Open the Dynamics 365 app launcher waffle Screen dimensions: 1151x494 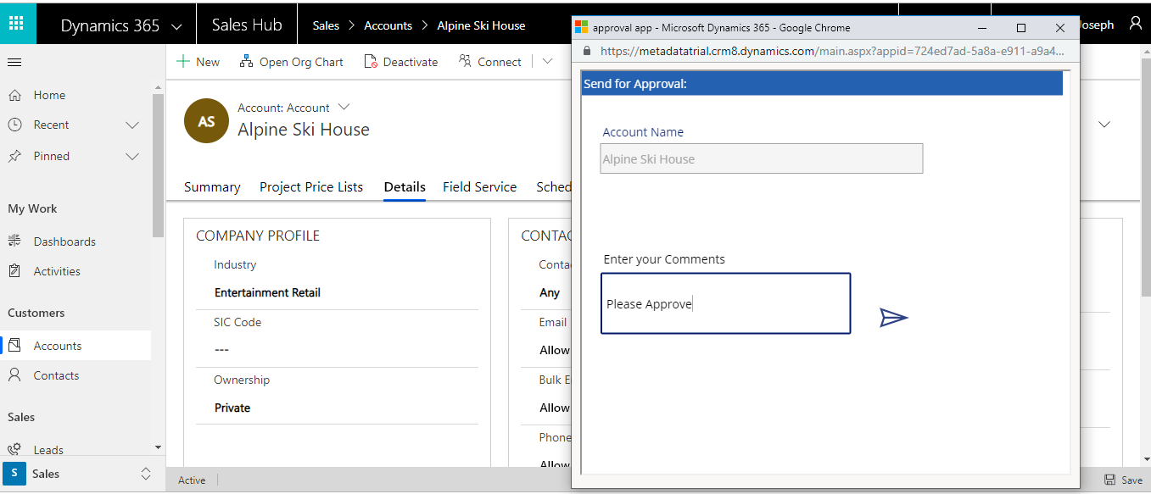tap(17, 25)
